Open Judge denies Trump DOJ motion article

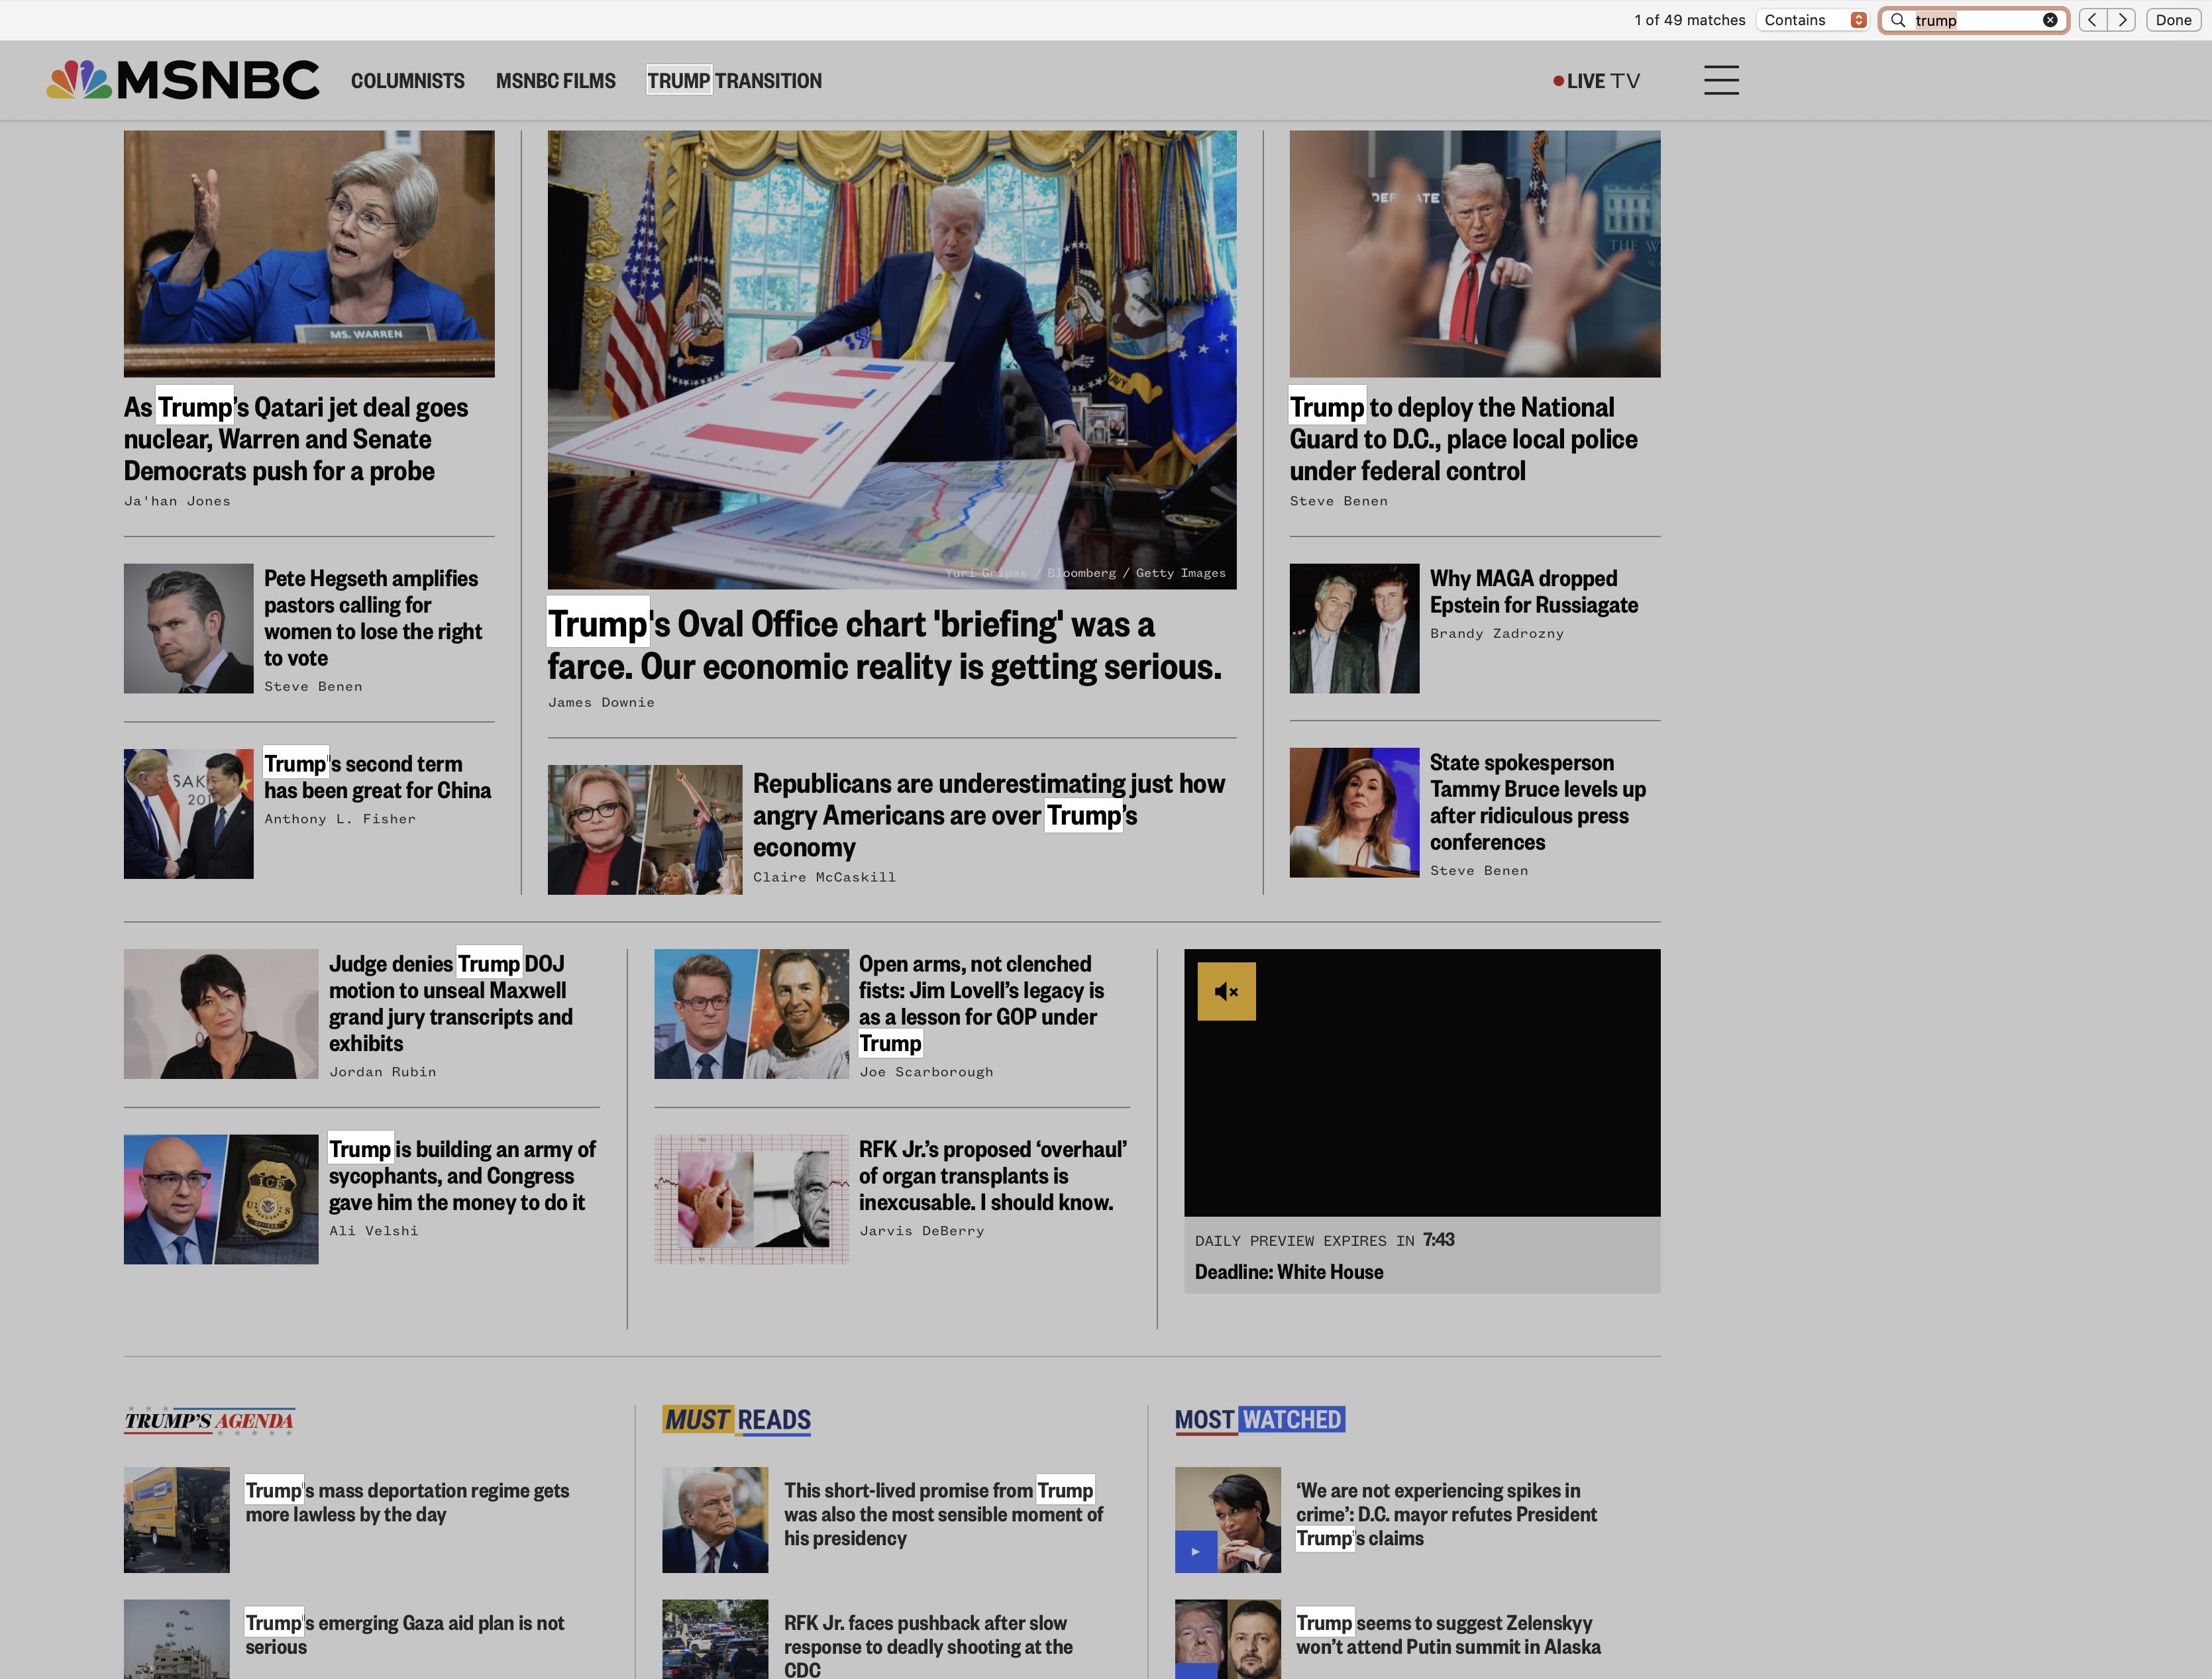point(450,1003)
